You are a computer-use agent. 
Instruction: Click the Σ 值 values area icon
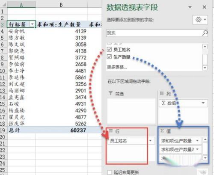[162, 131]
